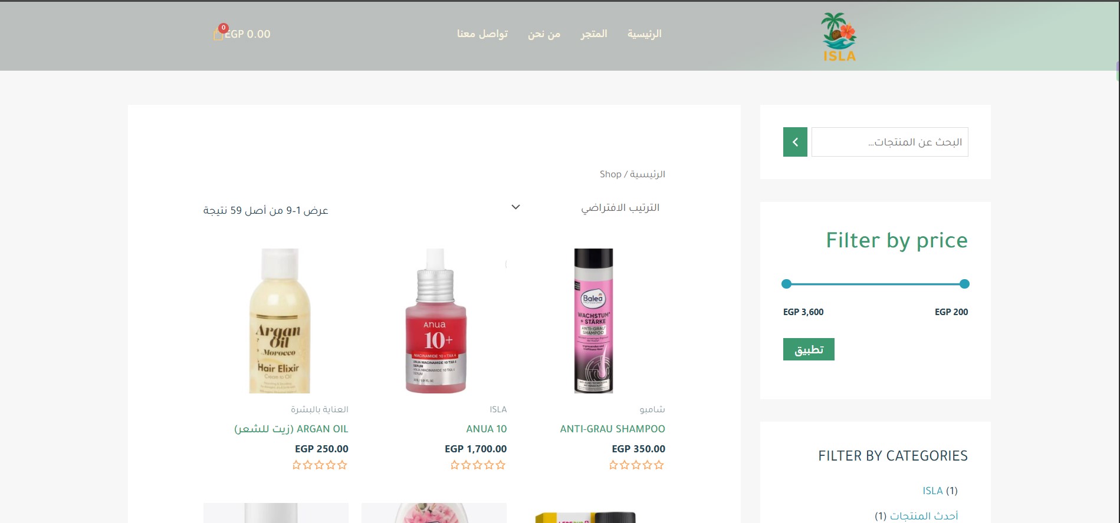Open تواصل معنا contact page

point(482,34)
